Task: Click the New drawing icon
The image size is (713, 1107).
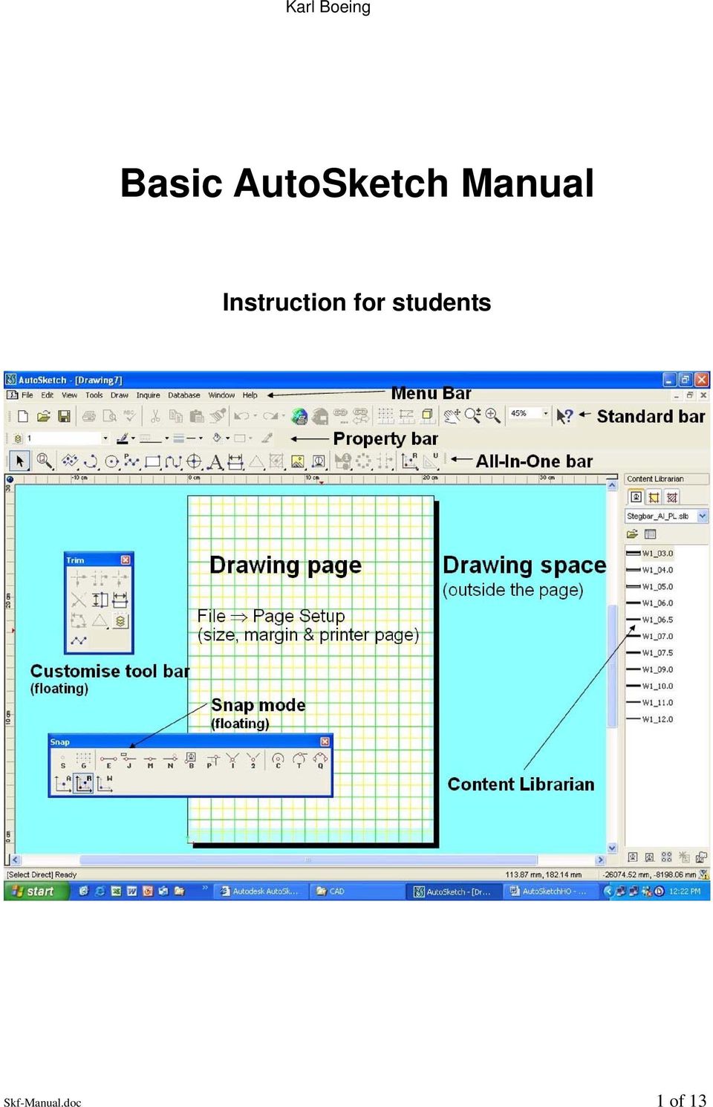Action: tap(23, 417)
